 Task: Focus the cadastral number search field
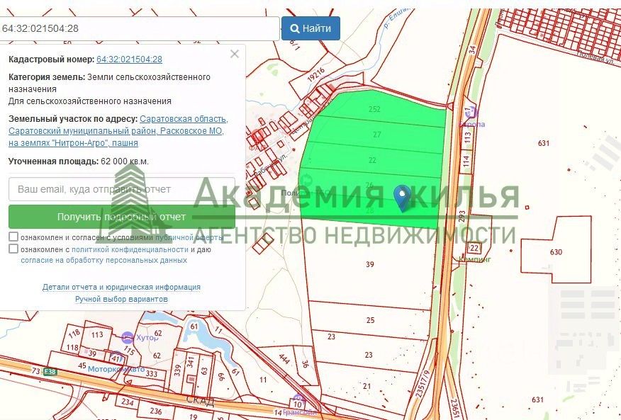pos(140,28)
